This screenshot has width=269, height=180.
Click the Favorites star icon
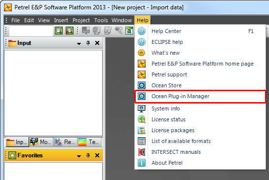12,155
